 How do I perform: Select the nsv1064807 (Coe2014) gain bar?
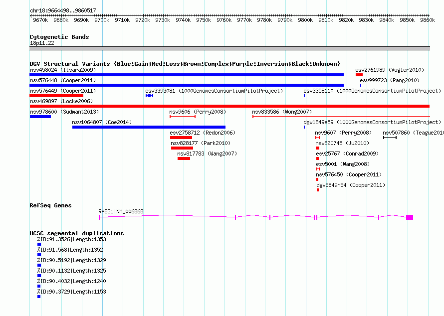[x=149, y=127]
